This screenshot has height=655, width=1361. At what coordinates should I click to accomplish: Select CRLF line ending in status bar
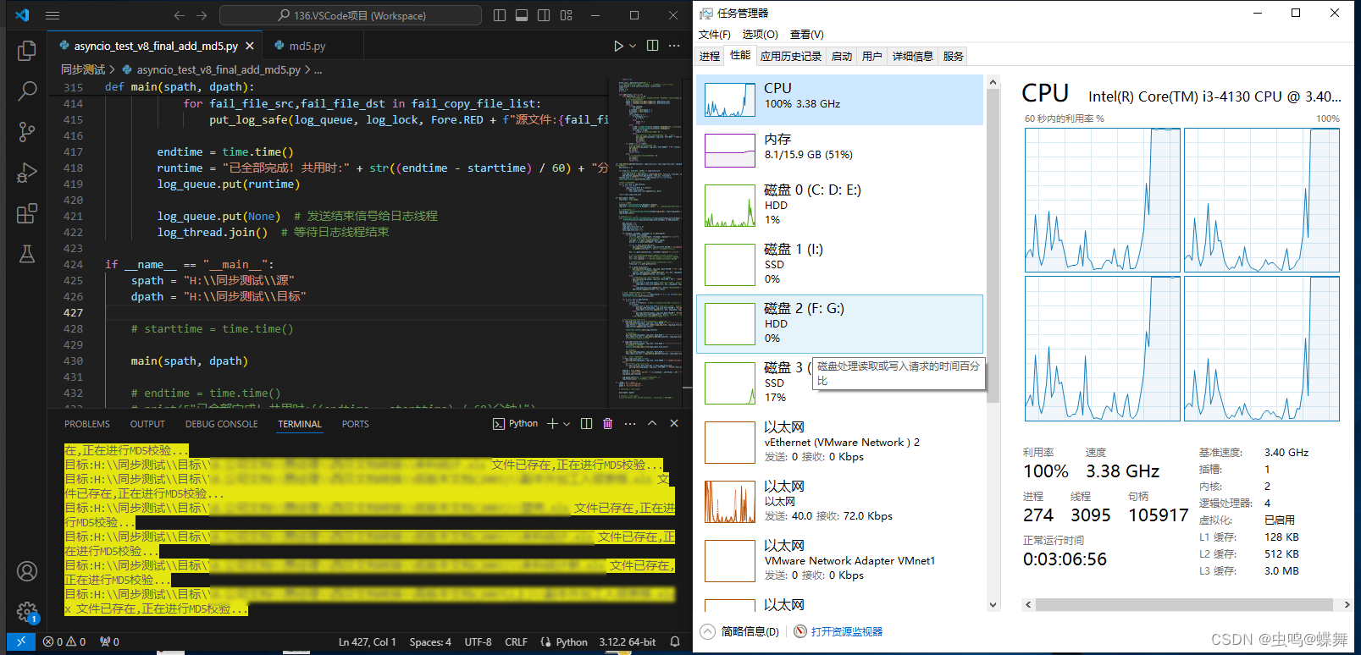[516, 641]
